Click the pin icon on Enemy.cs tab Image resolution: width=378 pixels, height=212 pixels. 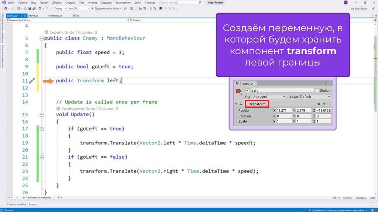[21, 16]
